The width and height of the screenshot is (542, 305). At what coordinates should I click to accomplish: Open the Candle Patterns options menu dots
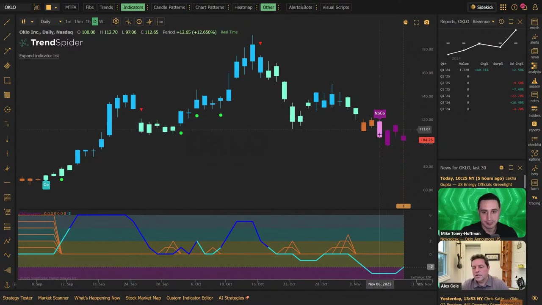click(189, 7)
